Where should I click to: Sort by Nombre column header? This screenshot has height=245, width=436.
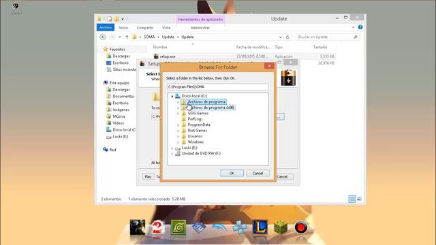click(x=160, y=47)
